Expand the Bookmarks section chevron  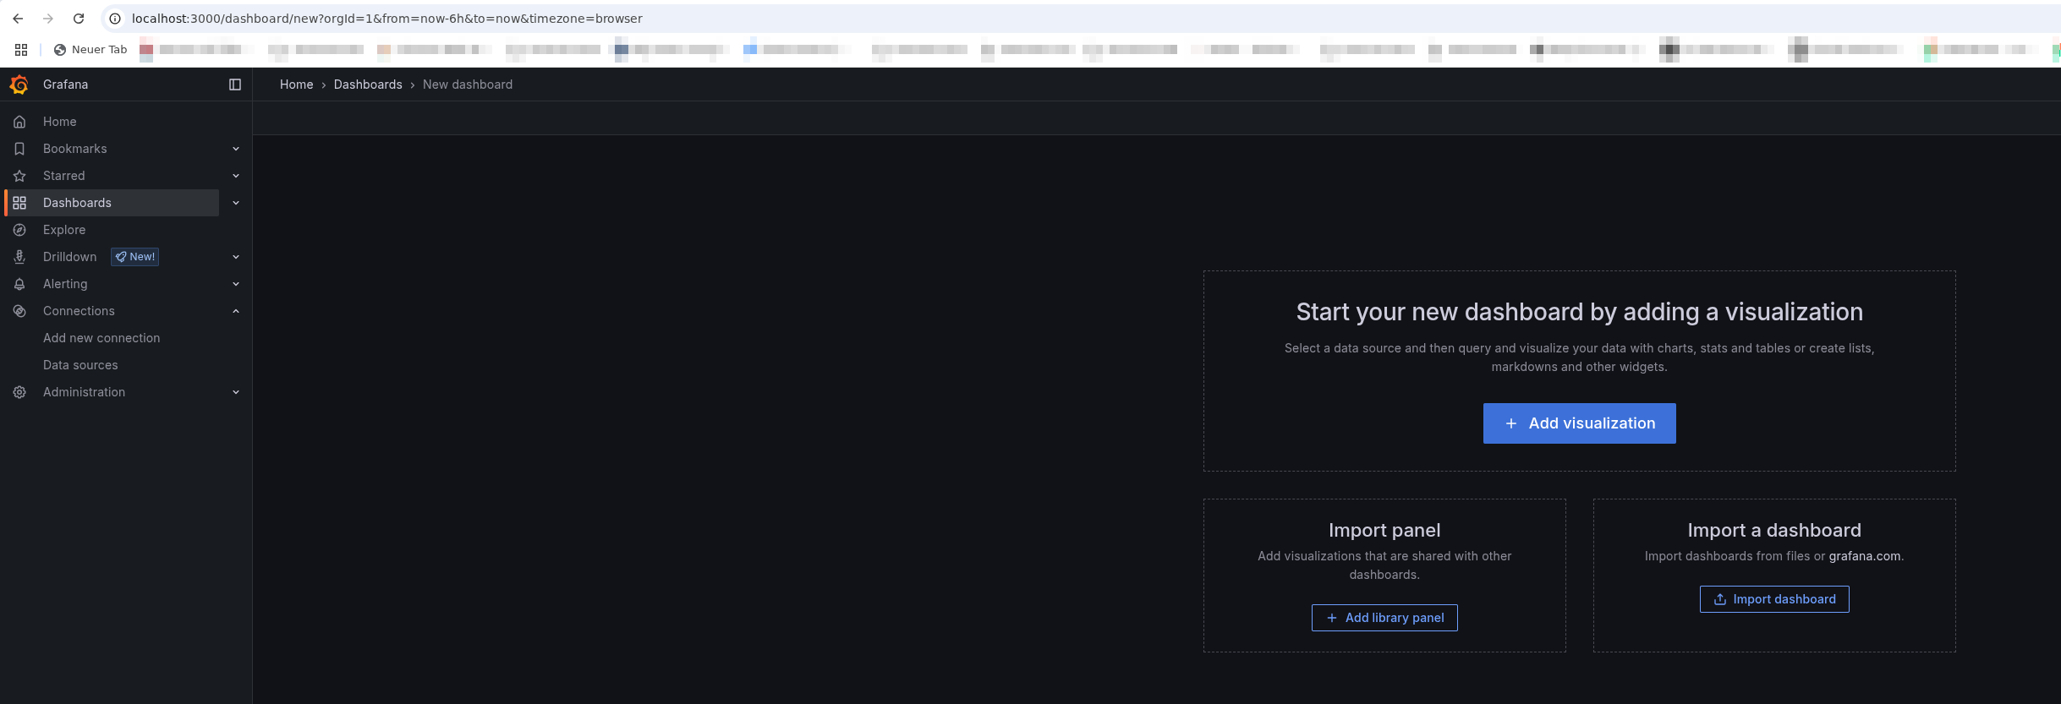pos(236,149)
